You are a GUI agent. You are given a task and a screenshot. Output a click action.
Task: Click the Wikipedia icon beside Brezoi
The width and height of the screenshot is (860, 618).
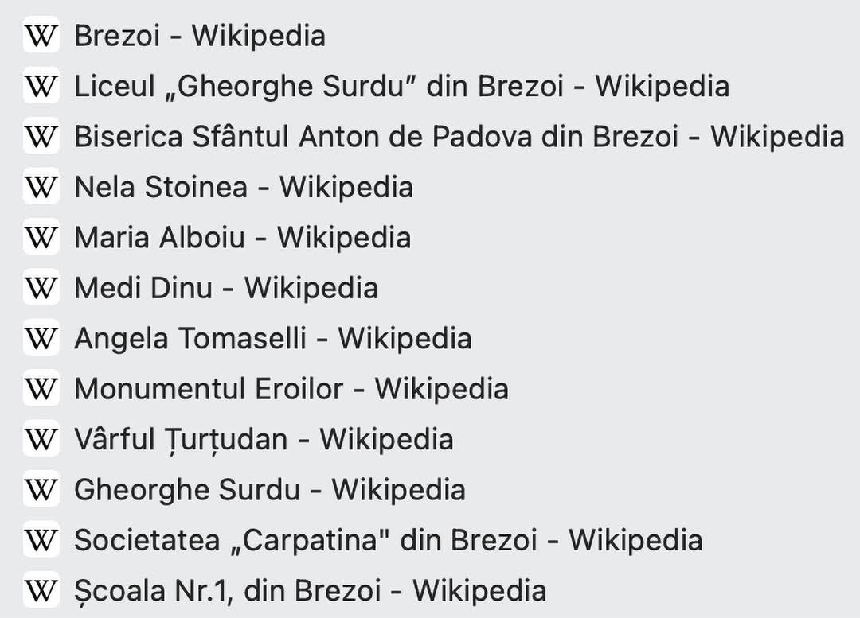41,36
